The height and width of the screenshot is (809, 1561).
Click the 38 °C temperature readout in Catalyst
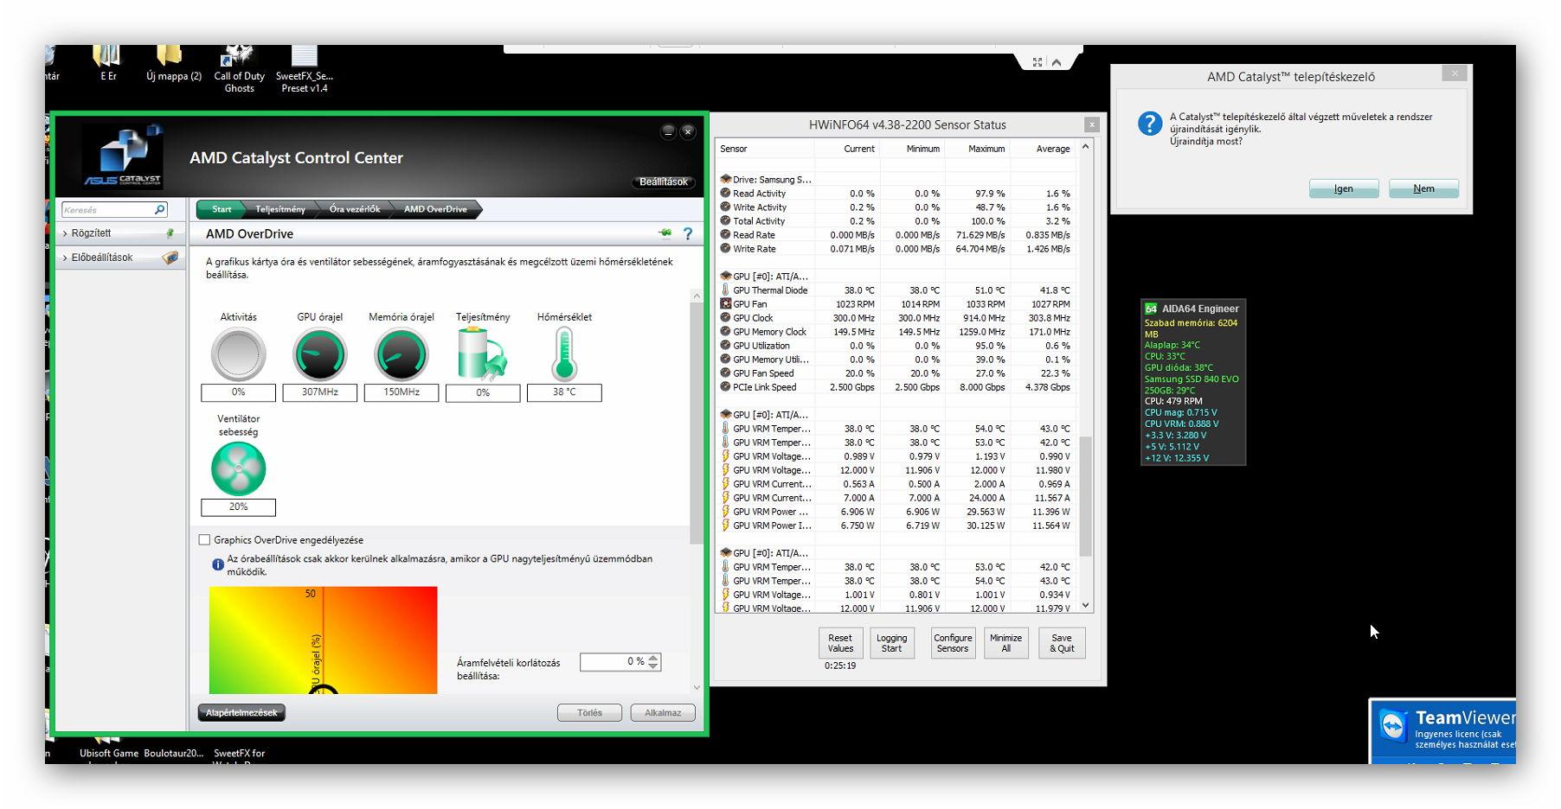(x=564, y=392)
